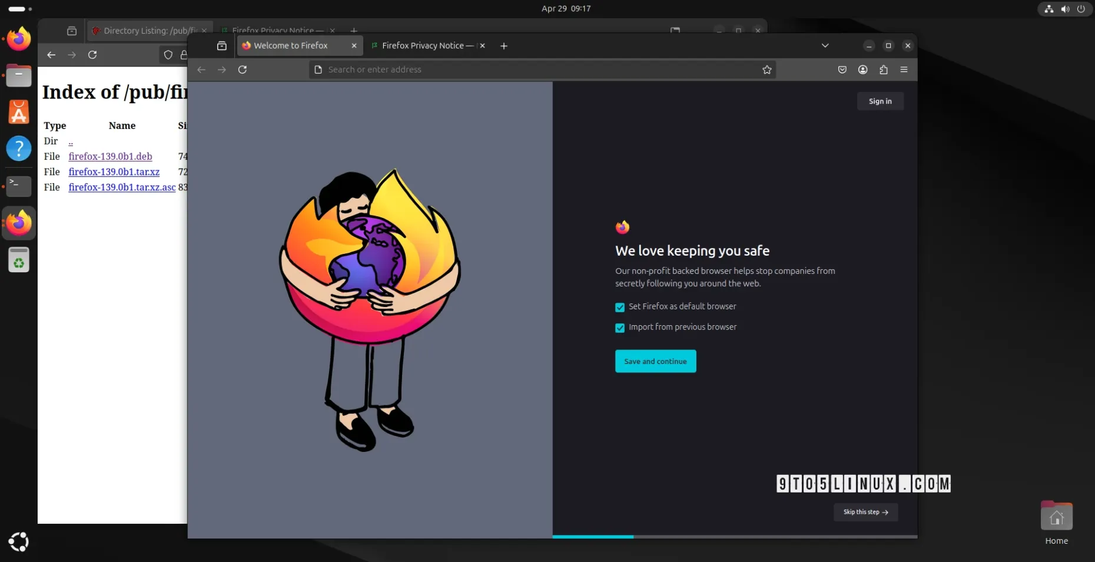Click Skip this step
The width and height of the screenshot is (1095, 562).
tap(865, 512)
